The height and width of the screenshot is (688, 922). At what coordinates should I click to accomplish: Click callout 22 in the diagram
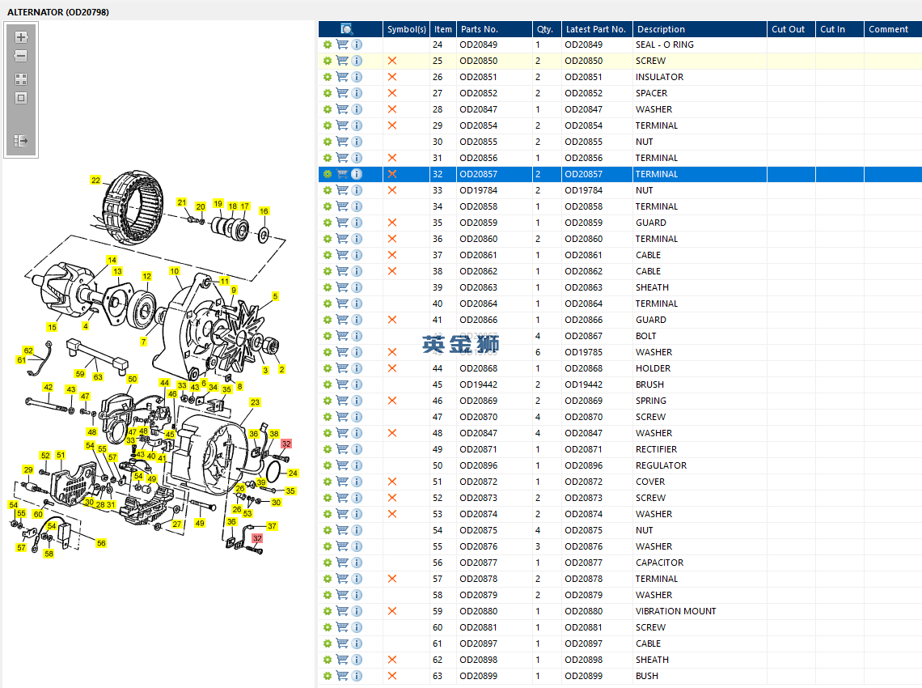(x=95, y=180)
